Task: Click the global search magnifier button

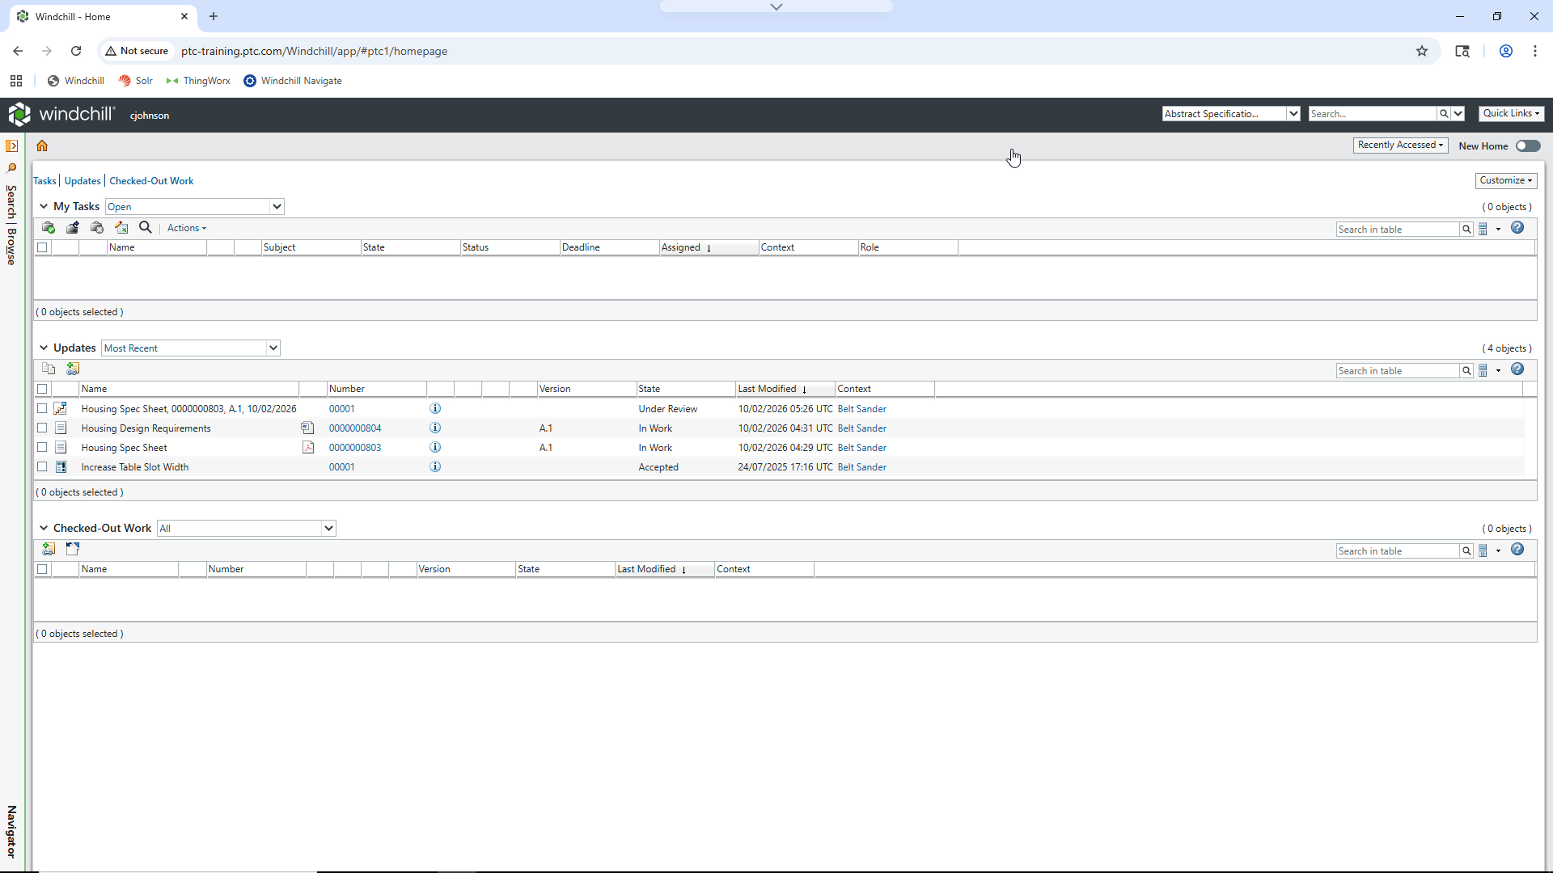Action: tap(1444, 114)
